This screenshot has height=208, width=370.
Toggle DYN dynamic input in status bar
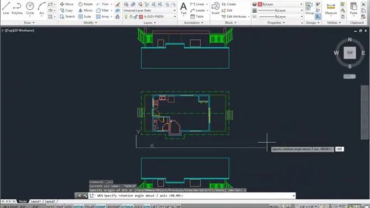[x=146, y=206]
